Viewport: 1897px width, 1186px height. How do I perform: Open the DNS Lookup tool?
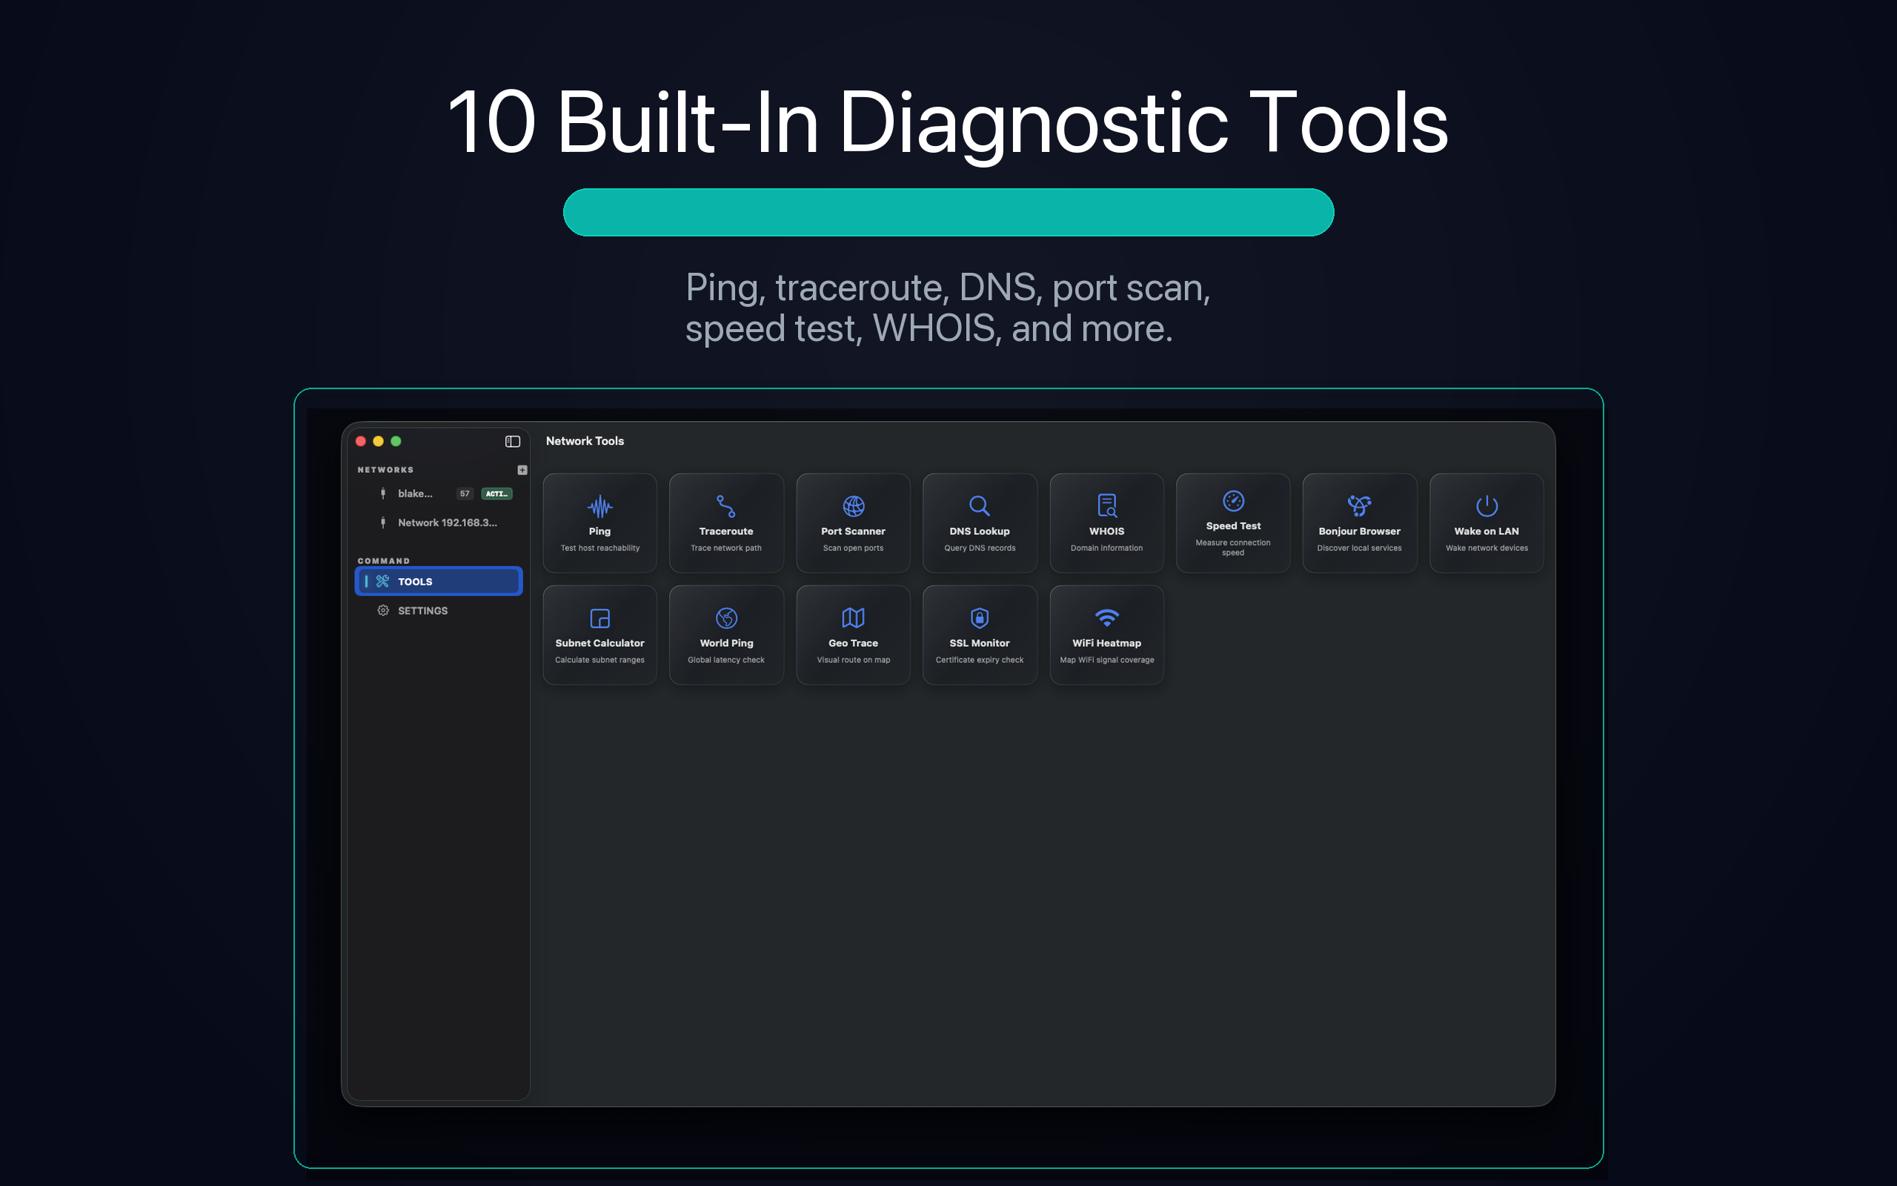(x=979, y=523)
